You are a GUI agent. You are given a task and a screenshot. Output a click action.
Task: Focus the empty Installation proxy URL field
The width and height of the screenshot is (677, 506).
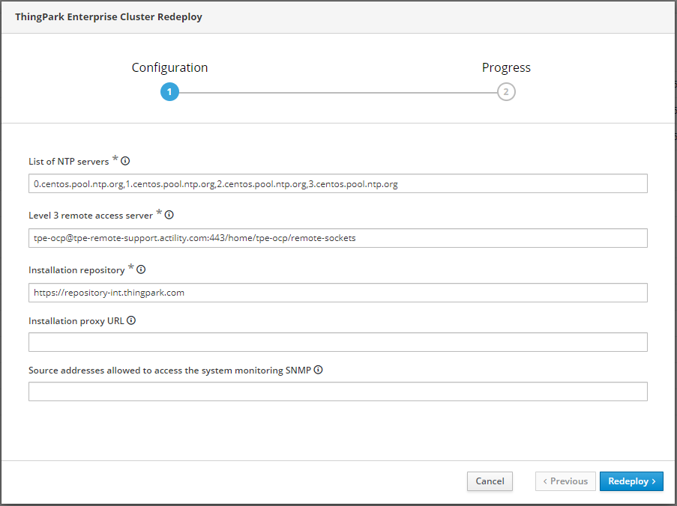point(337,342)
